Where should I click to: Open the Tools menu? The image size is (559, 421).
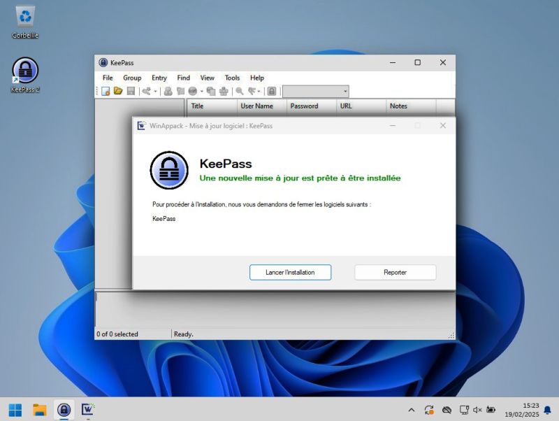[232, 78]
